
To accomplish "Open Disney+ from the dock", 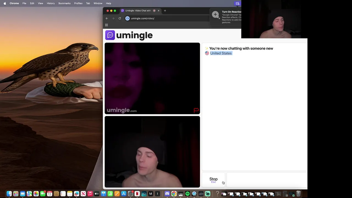I will (144, 194).
